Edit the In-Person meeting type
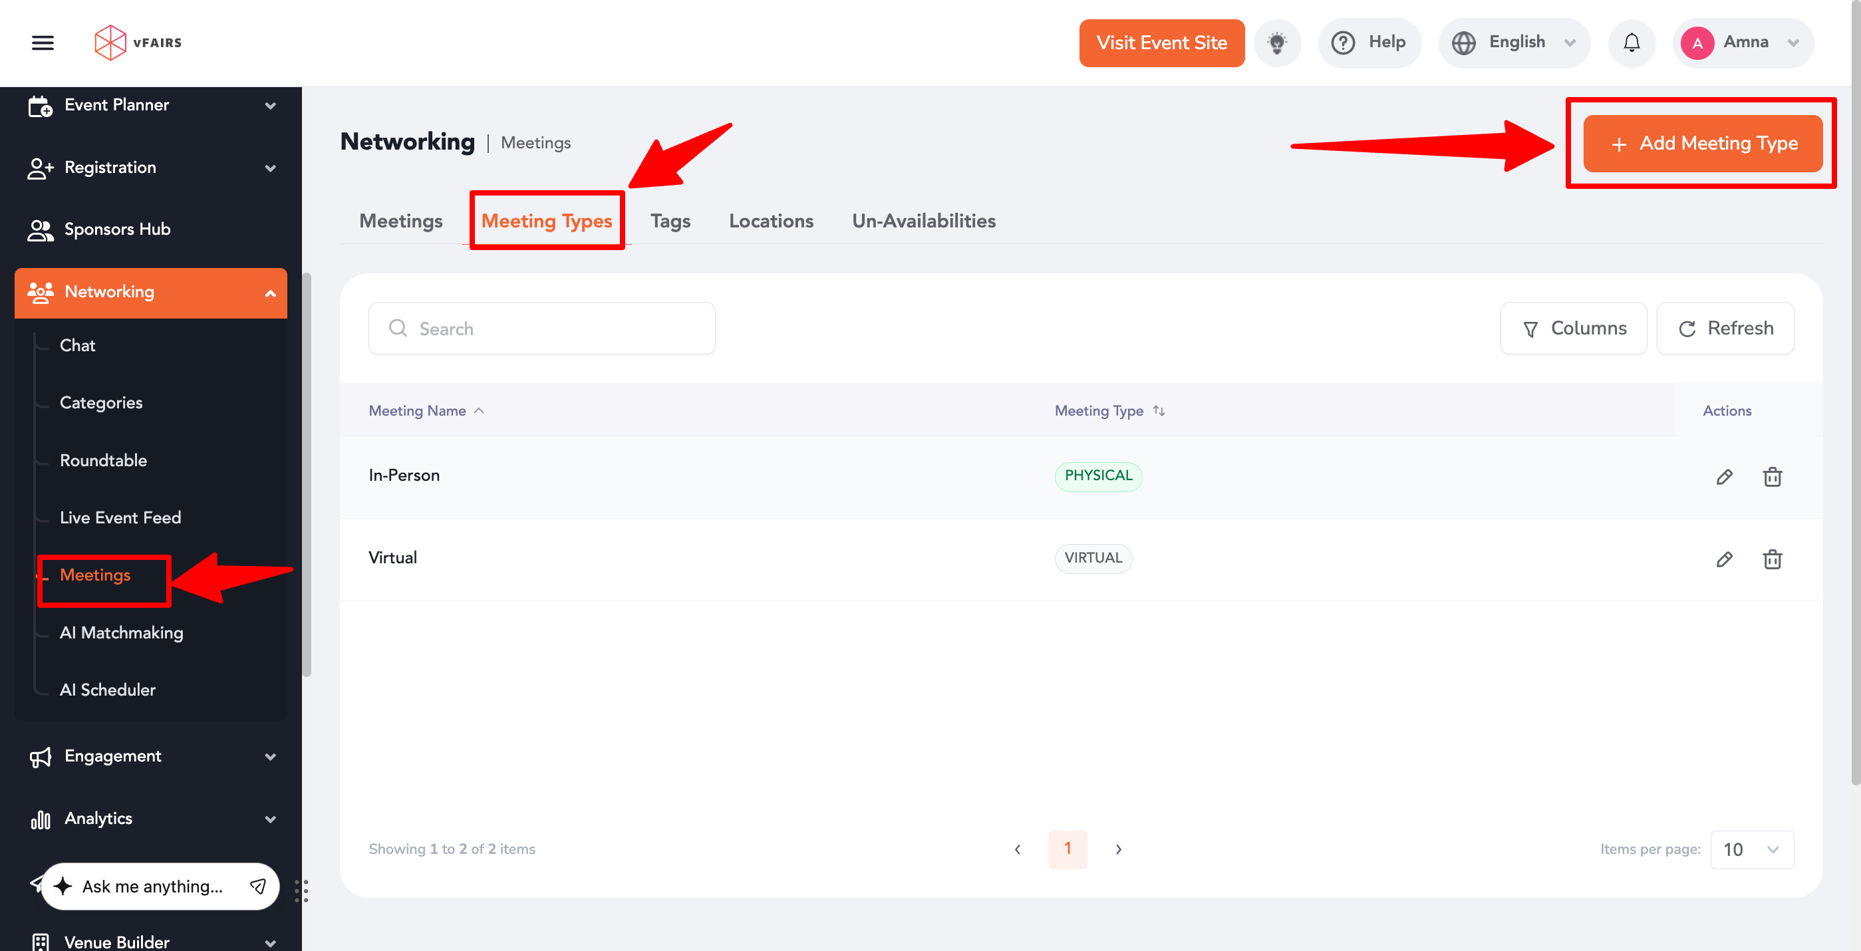1861x951 pixels. click(x=1724, y=477)
